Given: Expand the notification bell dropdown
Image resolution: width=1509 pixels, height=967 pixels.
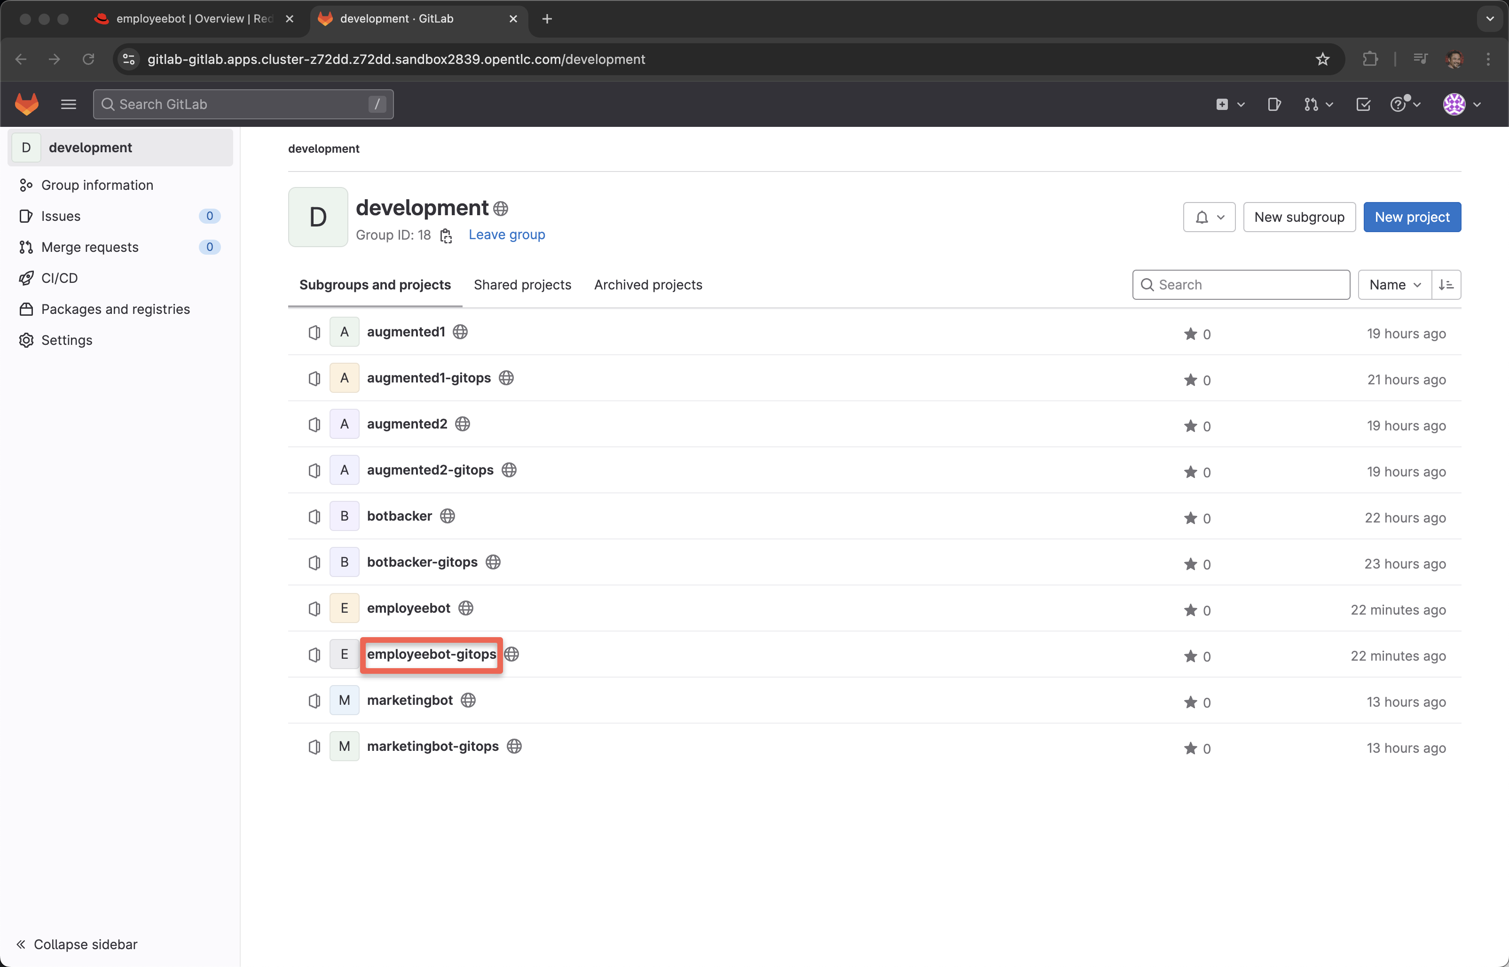Looking at the screenshot, I should 1209,217.
